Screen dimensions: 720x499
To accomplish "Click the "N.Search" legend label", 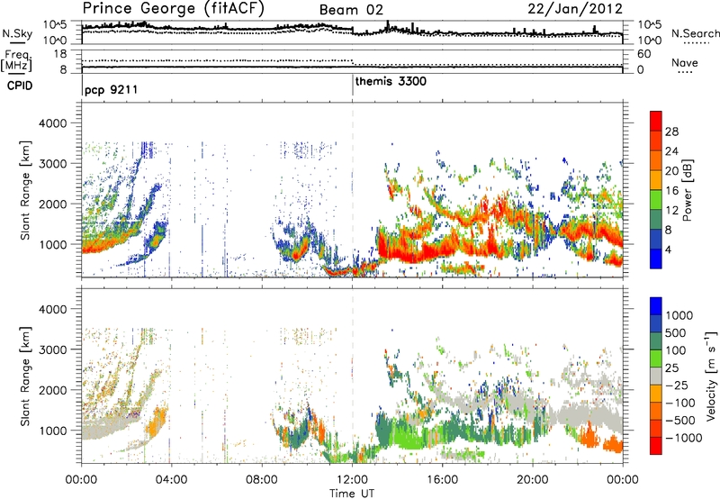I will click(695, 33).
